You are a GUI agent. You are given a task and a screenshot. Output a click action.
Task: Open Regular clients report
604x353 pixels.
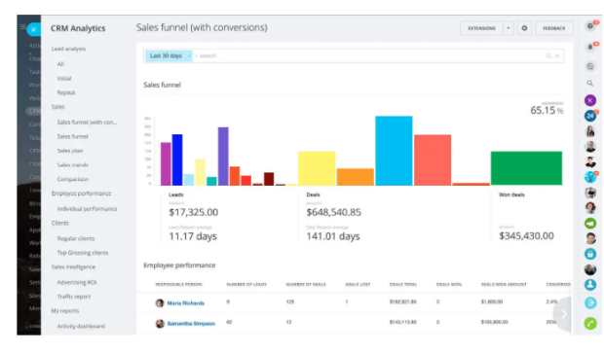[x=76, y=238]
